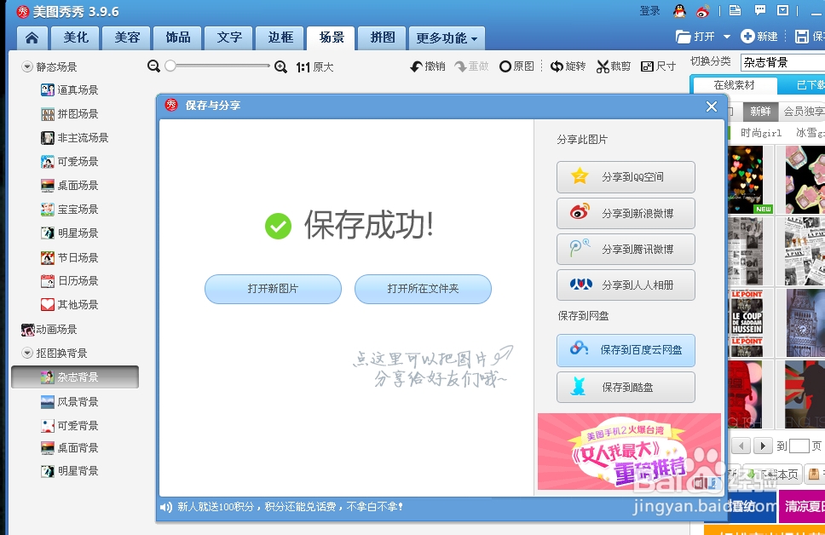Close the 保存与分享 dialog
825x535 pixels.
(712, 106)
